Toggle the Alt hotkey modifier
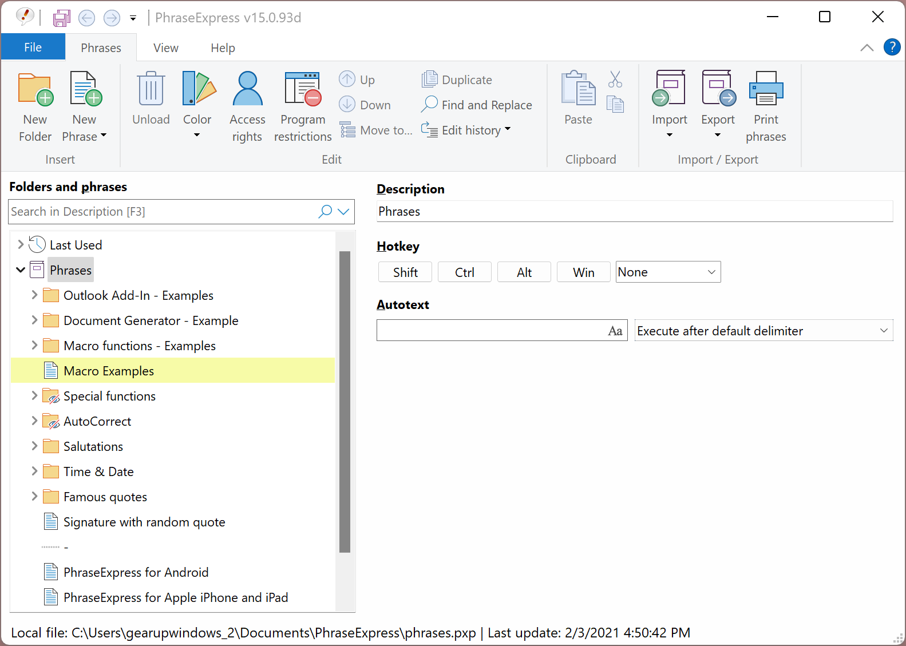 coord(524,272)
